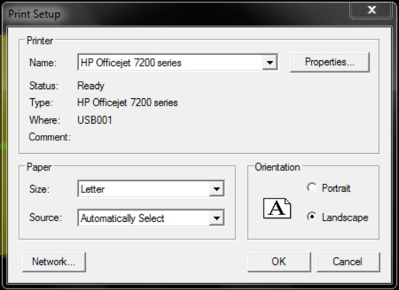Viewport: 399px width, 290px height.
Task: Click the Type value HP Officejet 7200 series
Action: 127,103
